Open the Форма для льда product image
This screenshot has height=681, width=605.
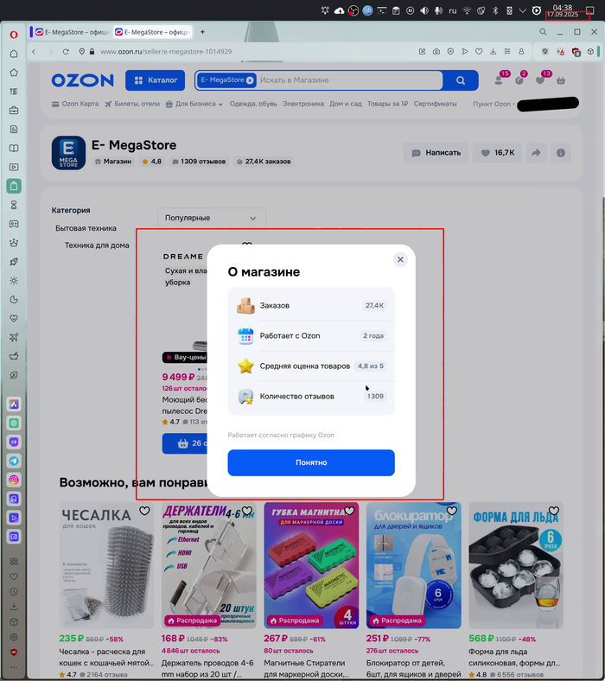coord(516,565)
